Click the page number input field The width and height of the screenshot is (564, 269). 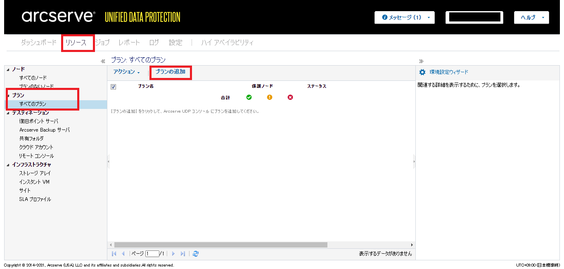click(x=152, y=254)
